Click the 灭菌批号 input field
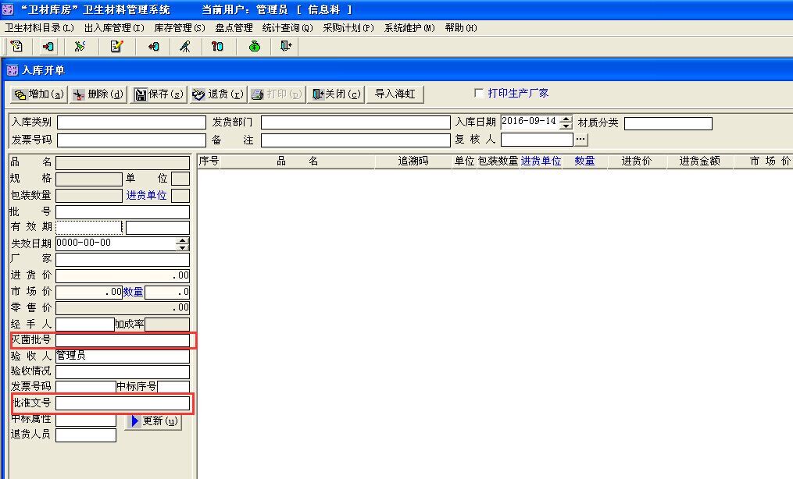The height and width of the screenshot is (479, 793). point(123,340)
